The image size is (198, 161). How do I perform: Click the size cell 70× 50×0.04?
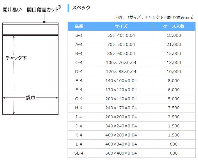point(121,44)
